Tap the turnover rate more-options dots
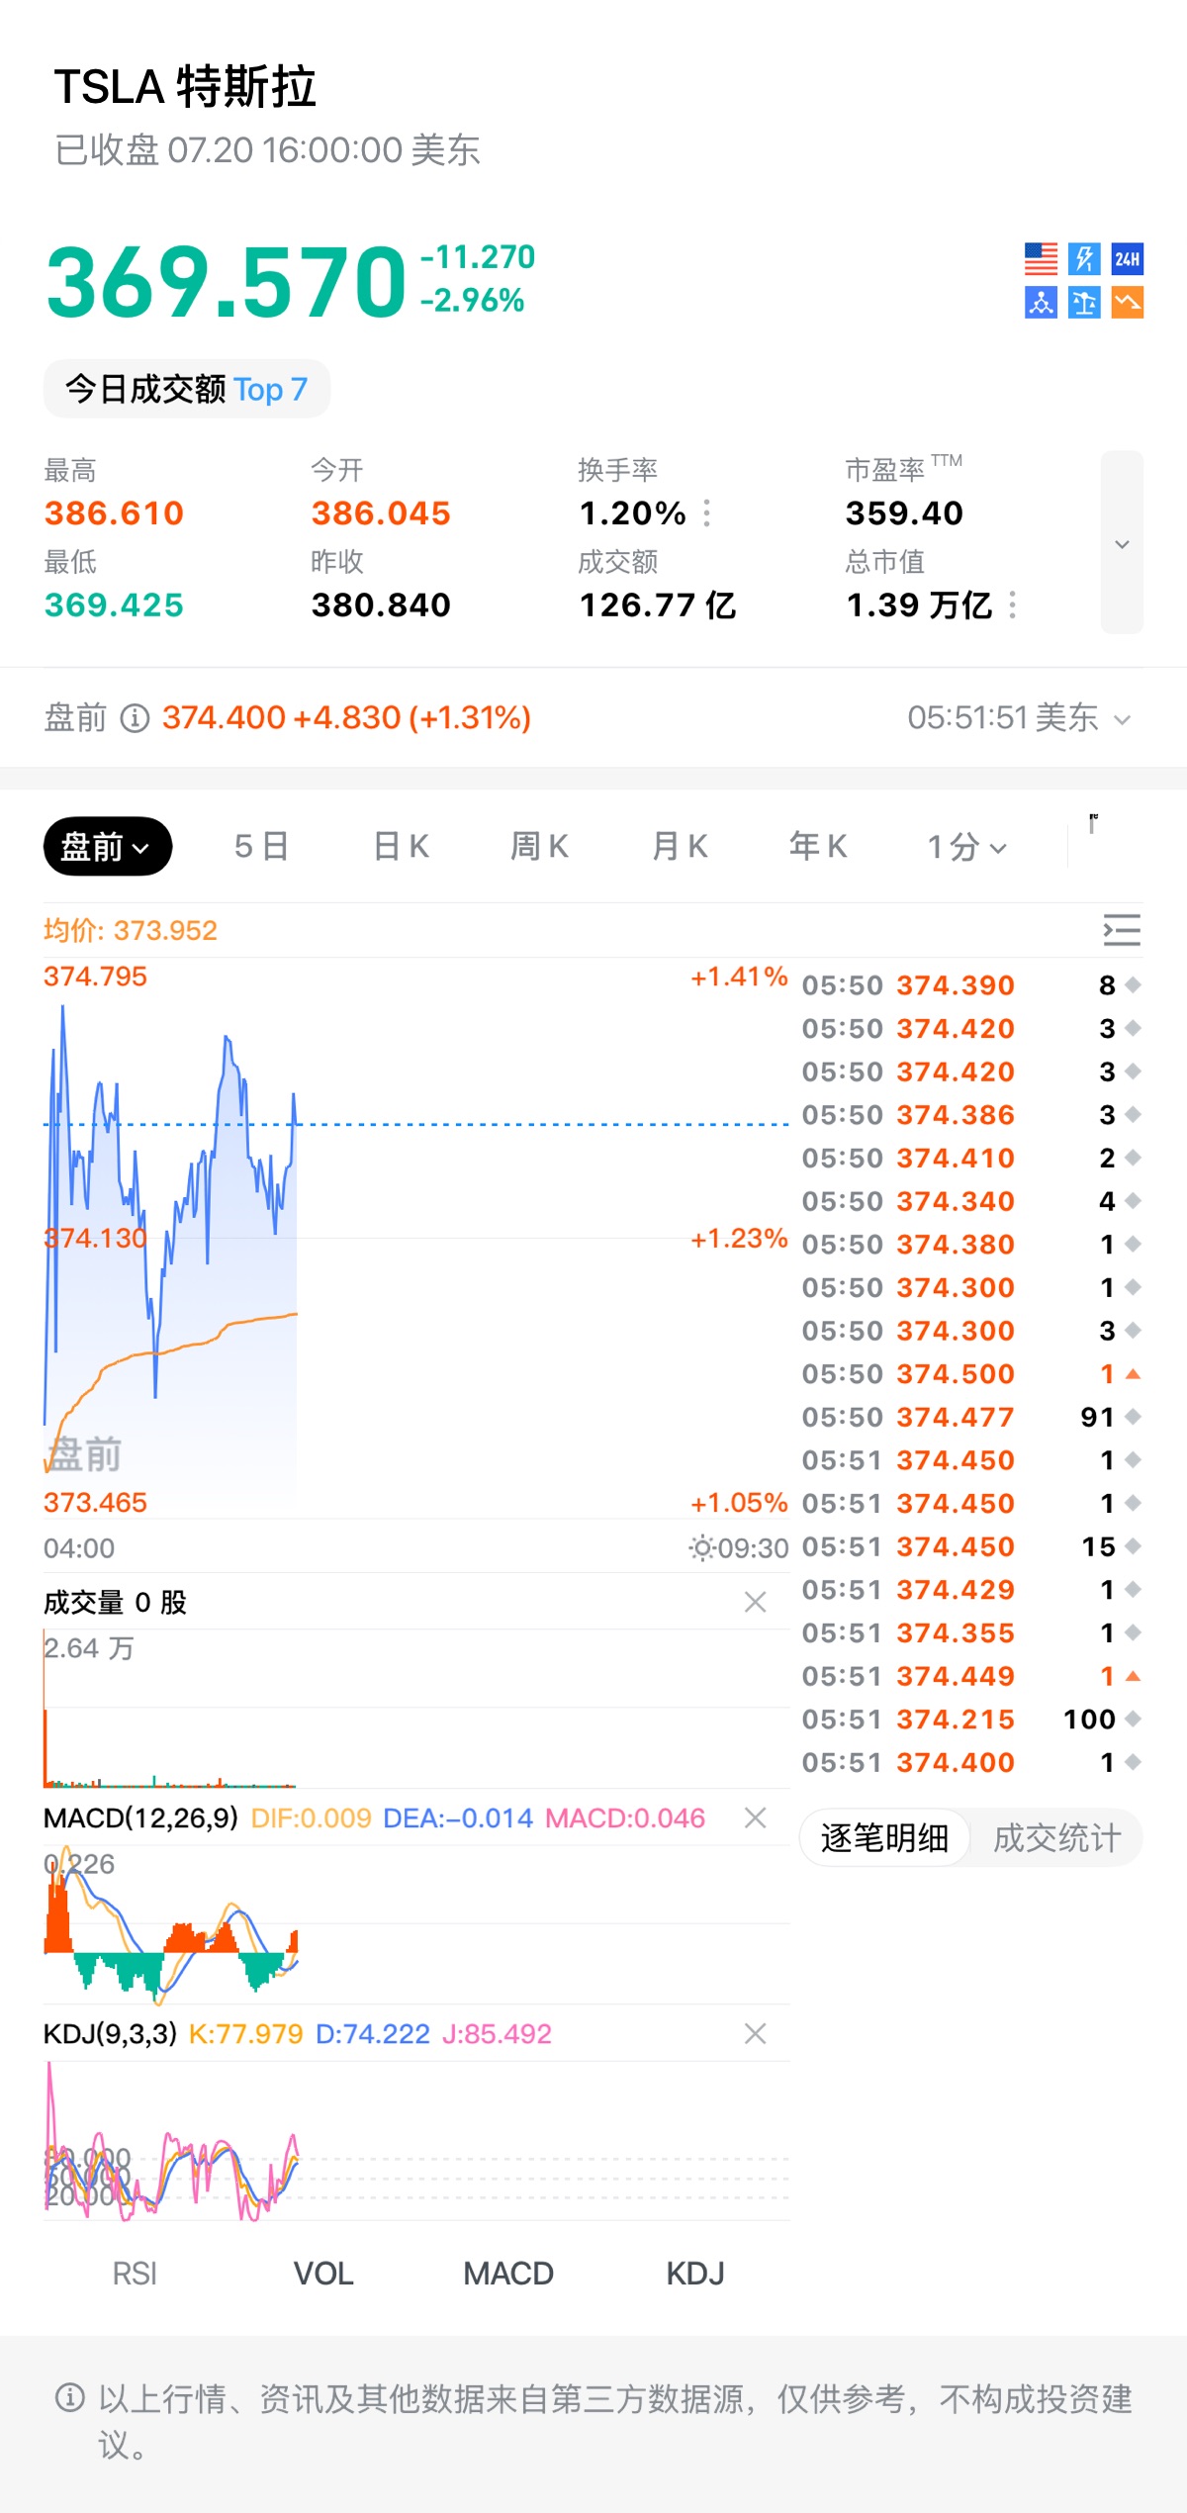Viewport: 1187px width, 2513px height. (x=706, y=513)
